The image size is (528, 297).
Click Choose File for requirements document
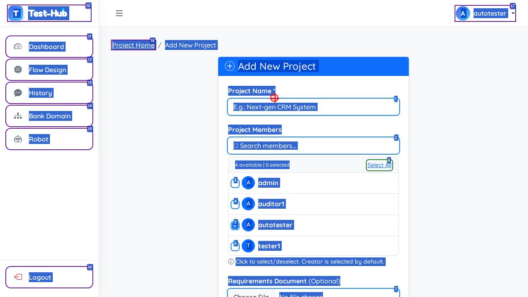(251, 294)
